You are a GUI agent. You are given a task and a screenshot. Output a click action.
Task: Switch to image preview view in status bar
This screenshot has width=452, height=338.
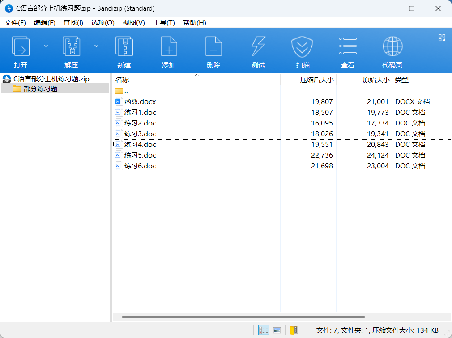pos(277,330)
